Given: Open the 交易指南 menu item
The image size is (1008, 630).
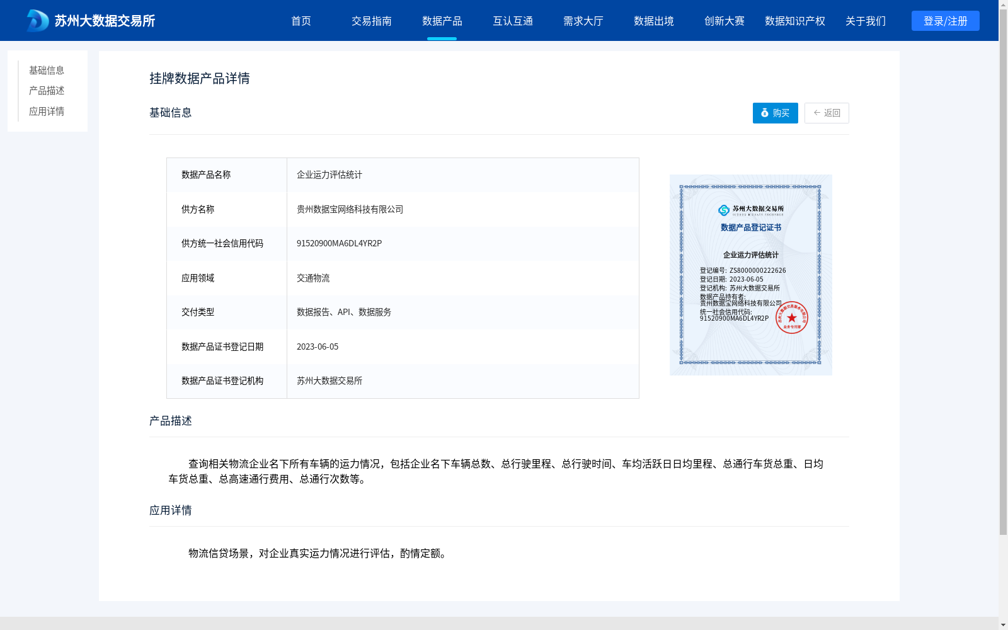Looking at the screenshot, I should (372, 21).
